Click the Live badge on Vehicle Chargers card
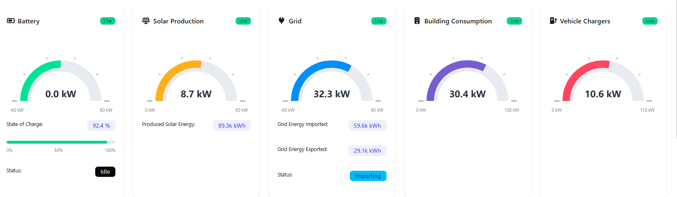 point(650,21)
